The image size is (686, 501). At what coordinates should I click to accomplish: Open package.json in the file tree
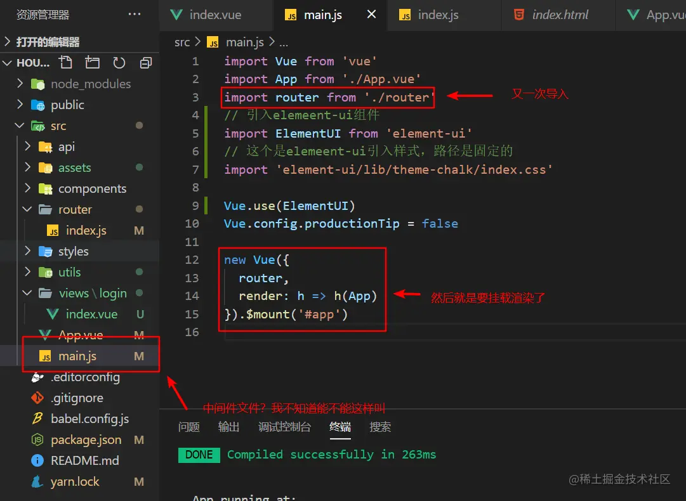(x=79, y=439)
